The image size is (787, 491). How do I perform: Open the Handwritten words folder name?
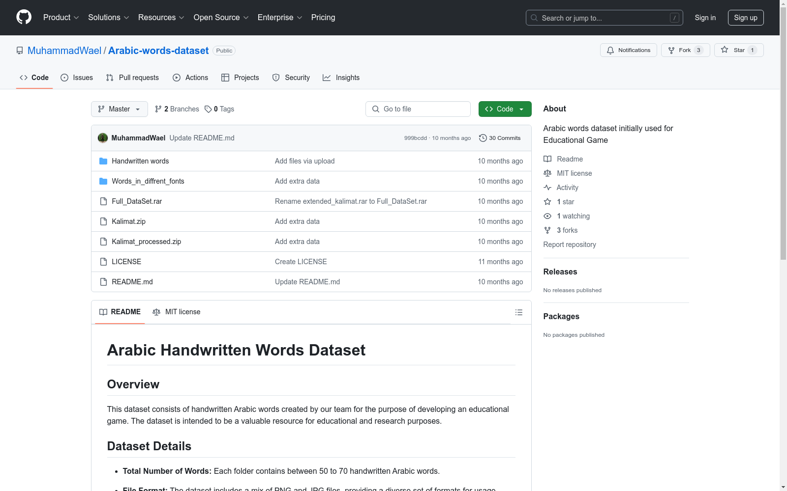[x=140, y=161]
